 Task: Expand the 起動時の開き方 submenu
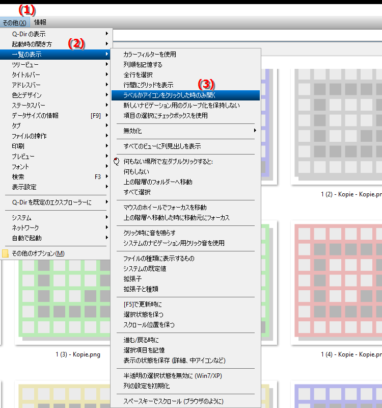(56, 44)
